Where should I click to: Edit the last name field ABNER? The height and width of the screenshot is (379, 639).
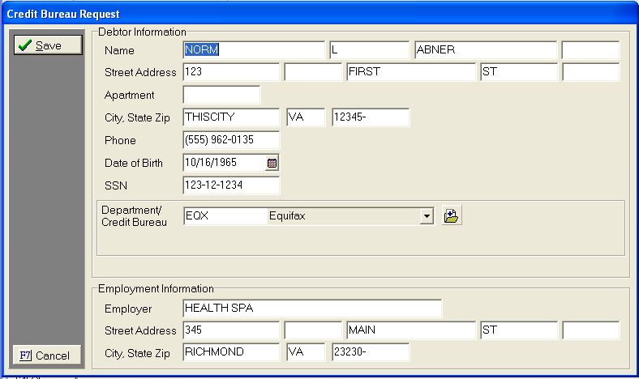point(484,49)
